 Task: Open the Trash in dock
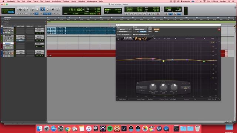197,129
